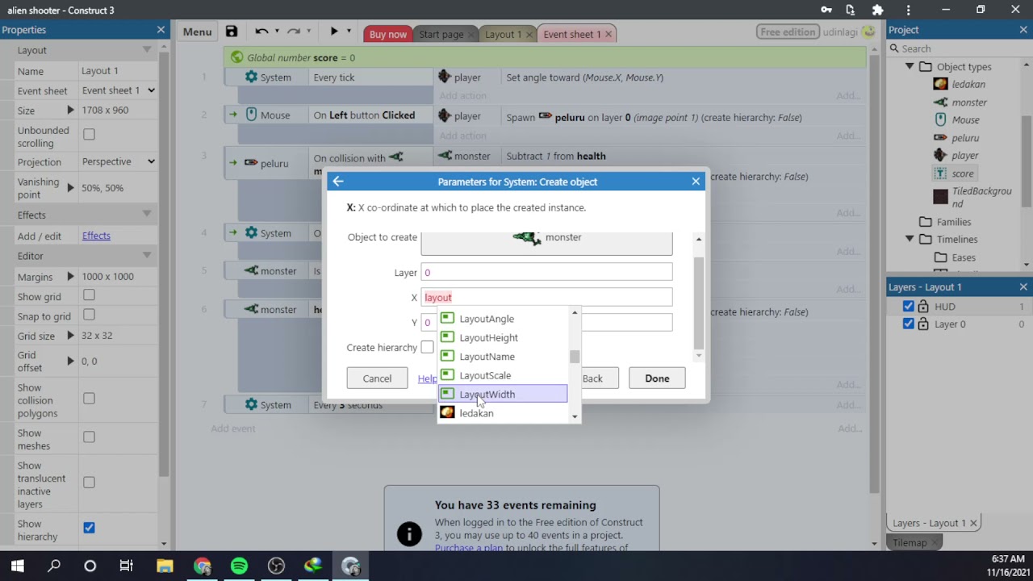Image resolution: width=1033 pixels, height=581 pixels.
Task: Toggle the Create hierarchy checkbox
Action: pos(427,348)
